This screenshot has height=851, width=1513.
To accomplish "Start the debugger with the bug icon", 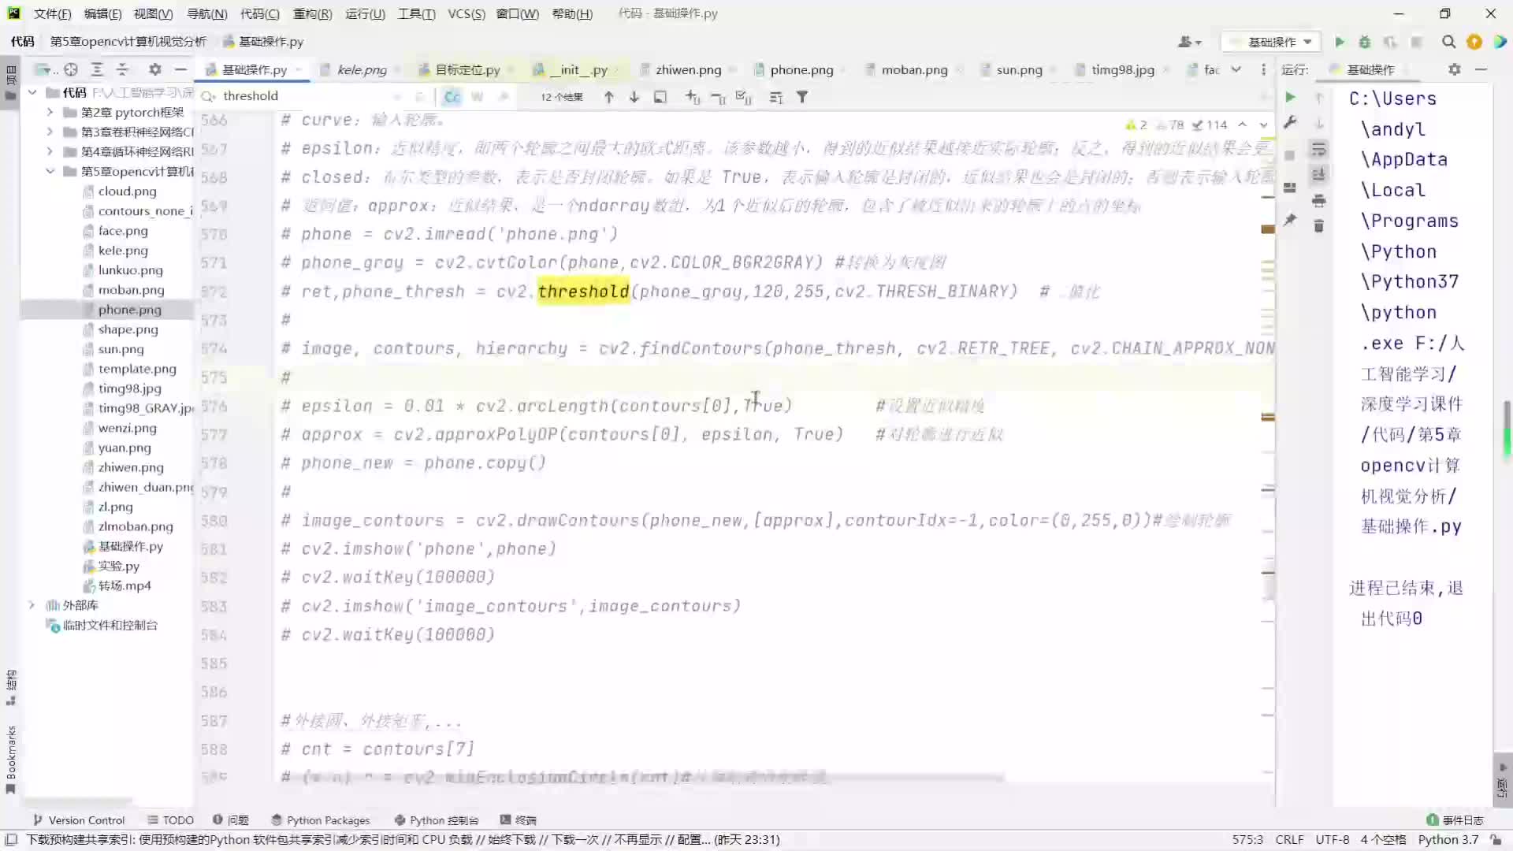I will tap(1364, 42).
